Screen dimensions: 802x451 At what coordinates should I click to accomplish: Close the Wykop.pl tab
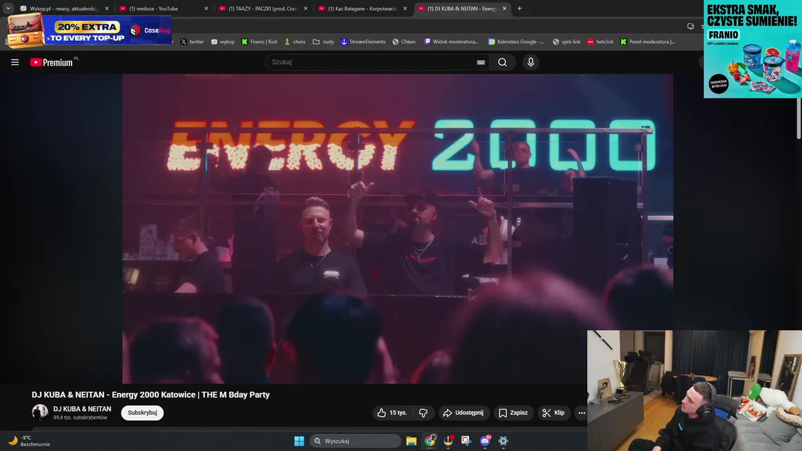[107, 9]
